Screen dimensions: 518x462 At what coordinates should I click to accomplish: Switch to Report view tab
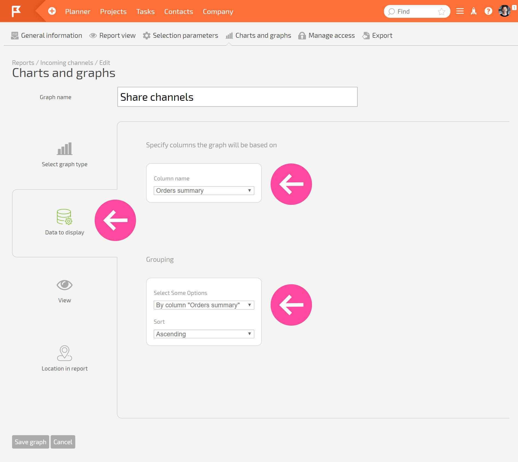tap(112, 36)
